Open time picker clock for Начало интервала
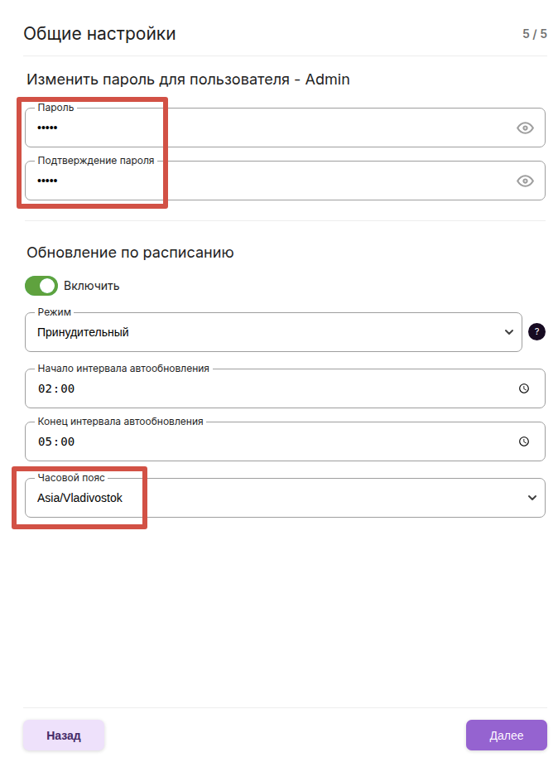 pos(523,388)
